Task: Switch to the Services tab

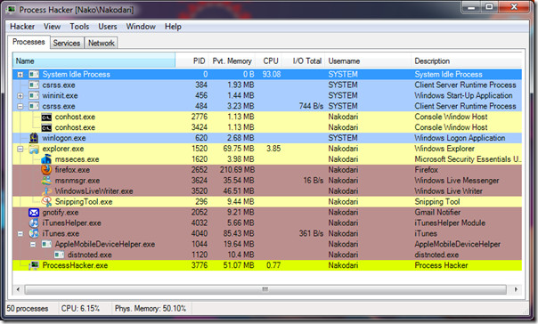Action: tap(67, 44)
